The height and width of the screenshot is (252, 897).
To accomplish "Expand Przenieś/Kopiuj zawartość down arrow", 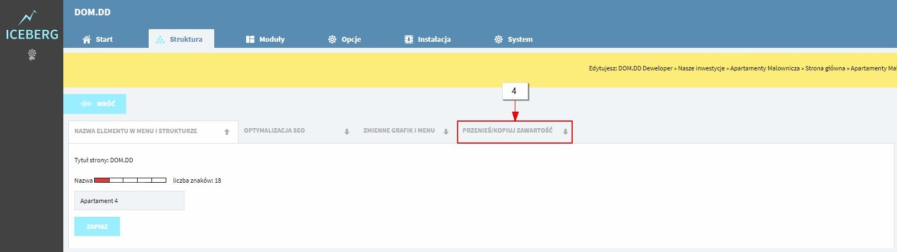I will click(x=566, y=132).
